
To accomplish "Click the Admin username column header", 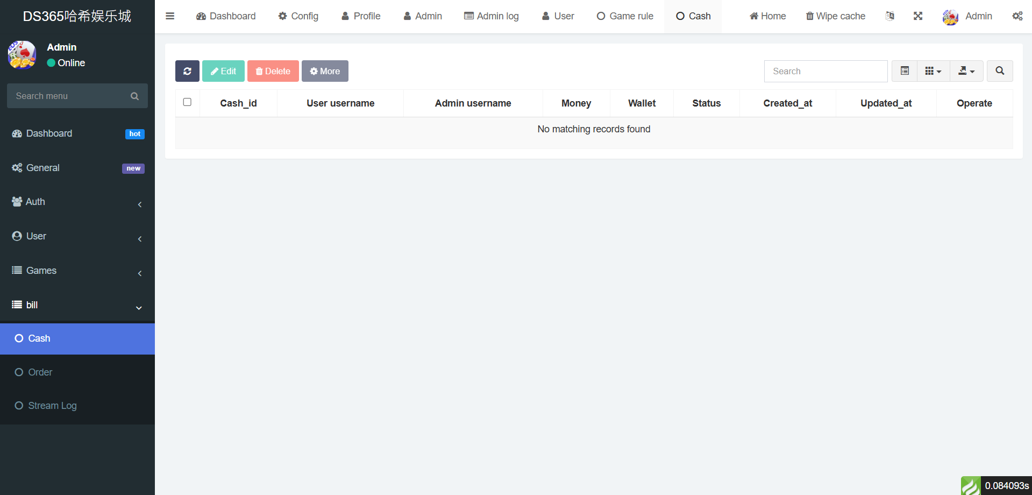I will 473,103.
